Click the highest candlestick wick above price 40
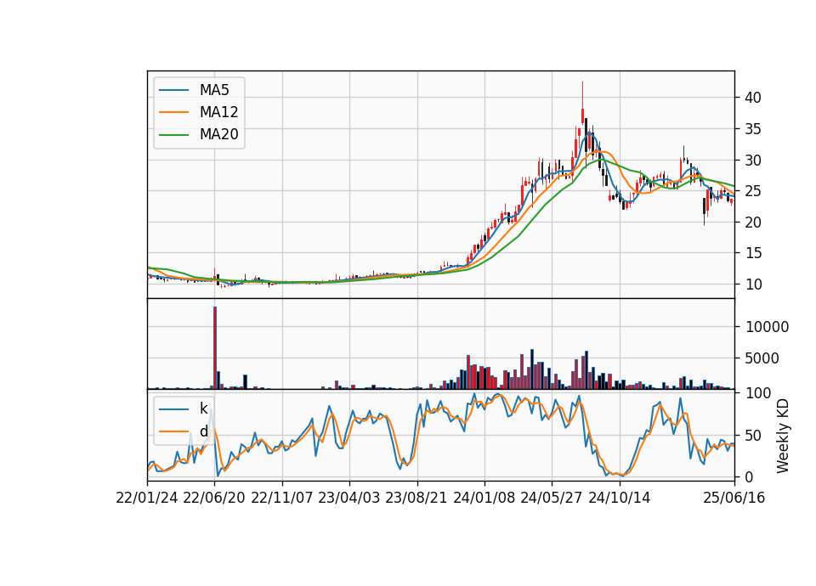816x586 pixels. click(582, 95)
